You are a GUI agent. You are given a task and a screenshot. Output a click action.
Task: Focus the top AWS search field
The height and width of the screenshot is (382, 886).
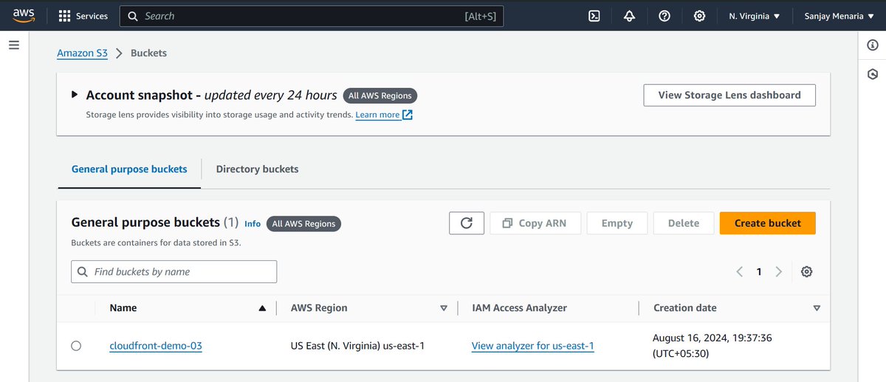[312, 16]
